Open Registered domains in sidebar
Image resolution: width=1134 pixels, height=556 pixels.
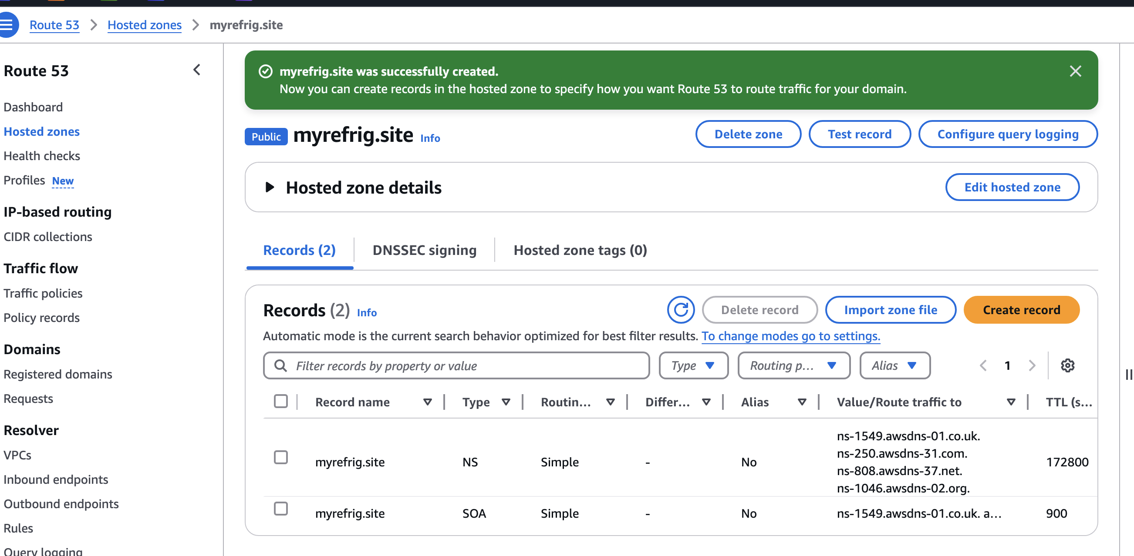58,374
